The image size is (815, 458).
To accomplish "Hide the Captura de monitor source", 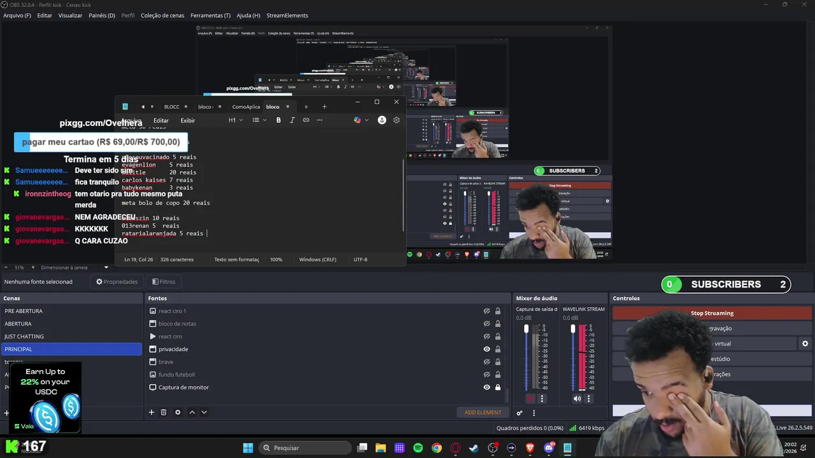I will click(x=486, y=387).
